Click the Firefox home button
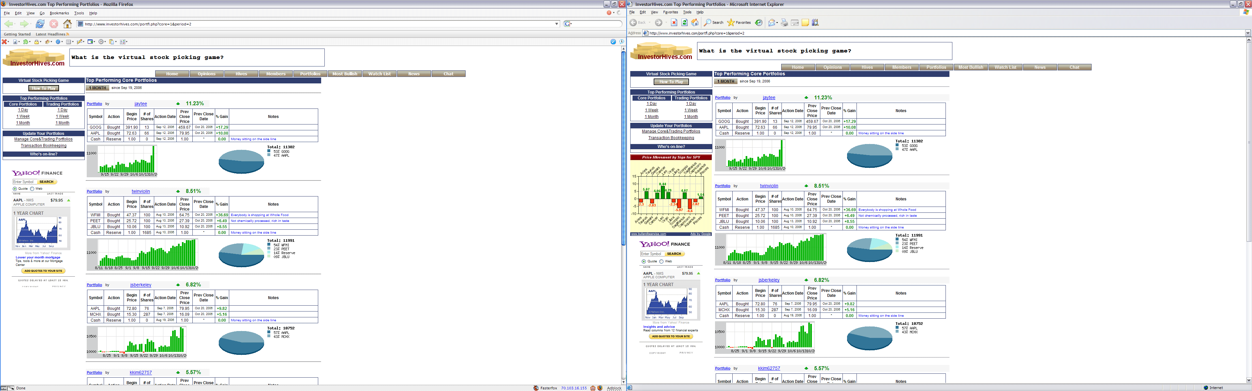The image size is (1252, 391). coord(67,24)
